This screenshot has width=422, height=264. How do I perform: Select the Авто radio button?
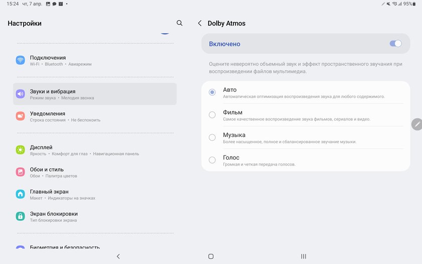(212, 92)
